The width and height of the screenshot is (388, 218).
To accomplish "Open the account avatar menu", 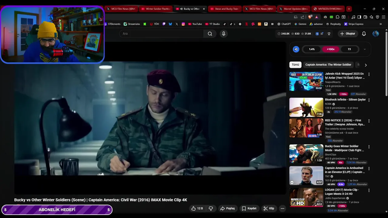I will 376,34.
